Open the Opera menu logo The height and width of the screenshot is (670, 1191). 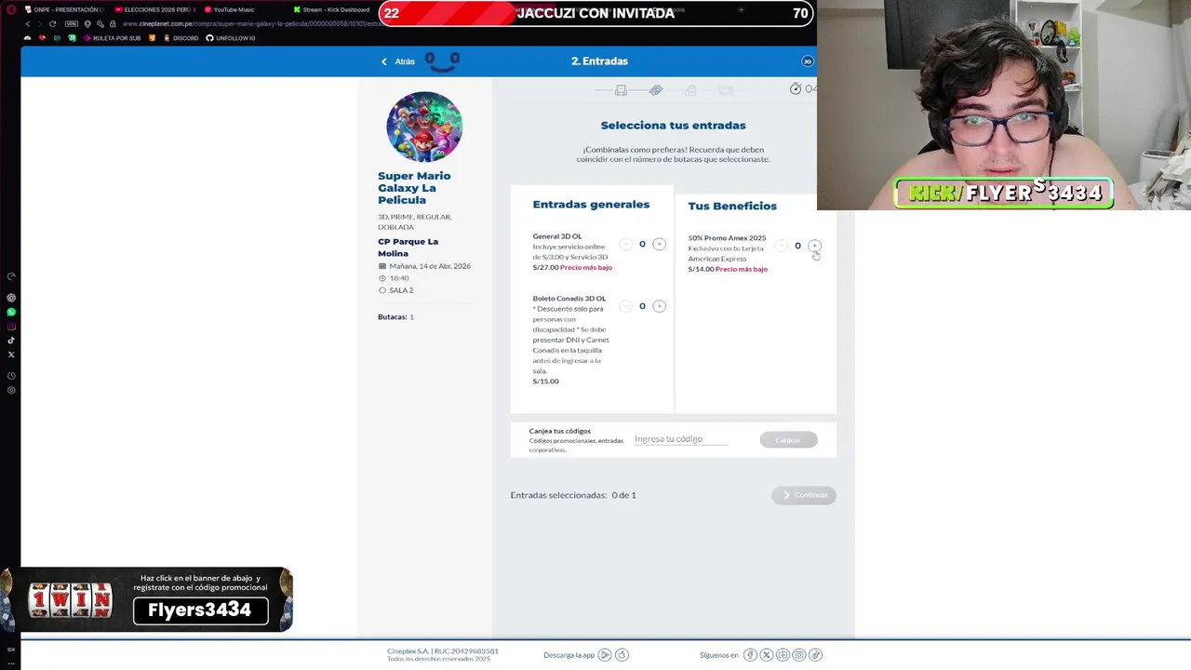11,9
